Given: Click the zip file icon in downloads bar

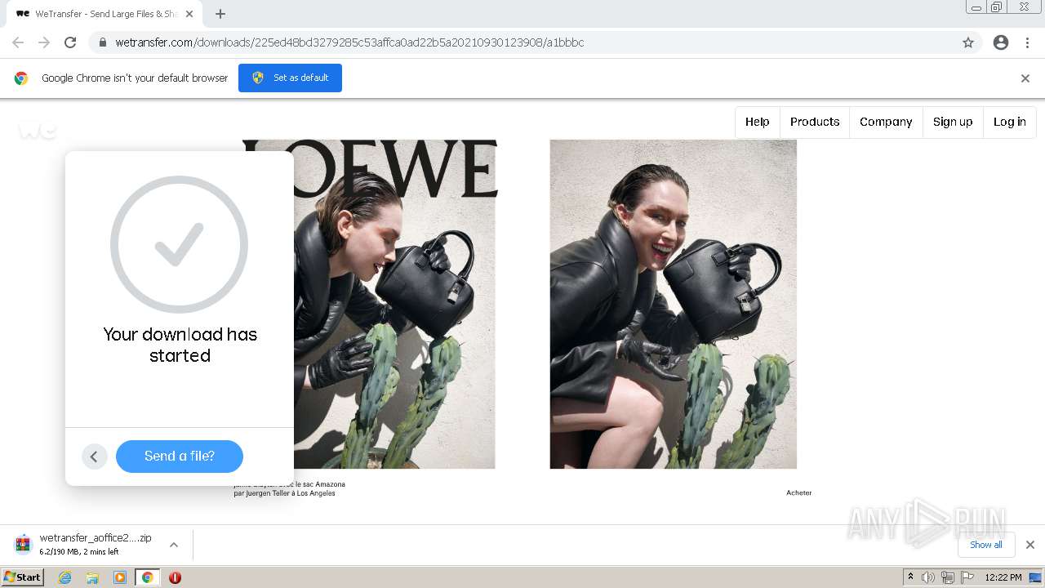Looking at the screenshot, I should 23,545.
